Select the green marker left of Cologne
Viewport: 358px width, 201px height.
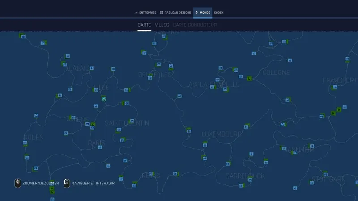pos(249,79)
